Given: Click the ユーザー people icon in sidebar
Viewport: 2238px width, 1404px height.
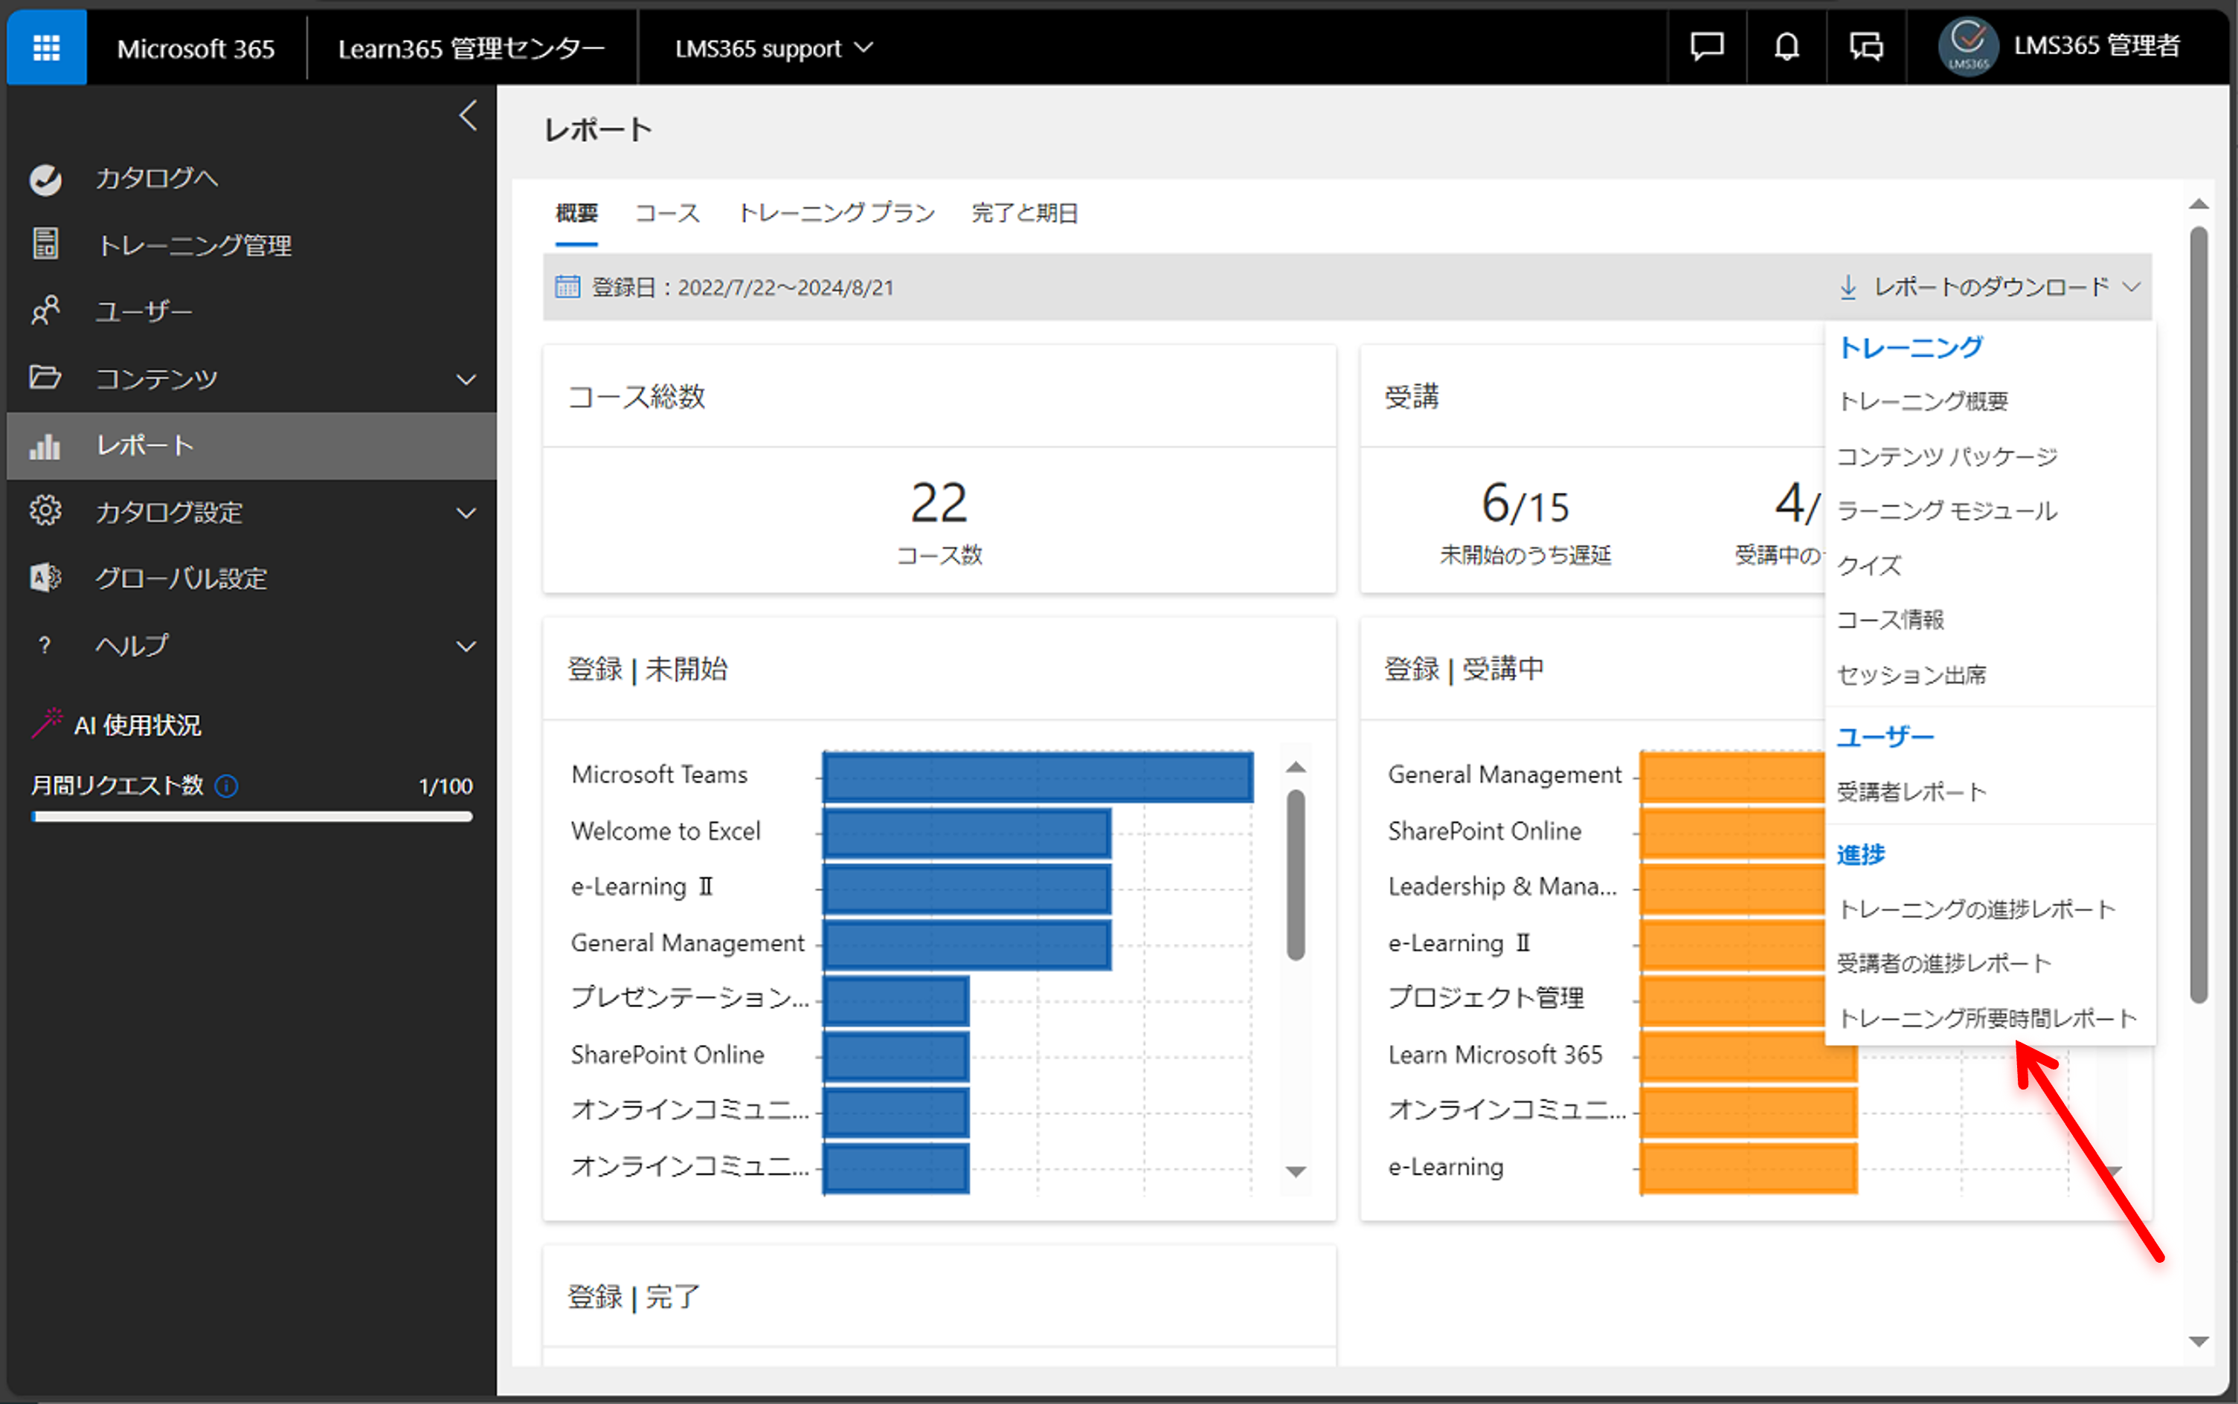Looking at the screenshot, I should click(x=45, y=311).
